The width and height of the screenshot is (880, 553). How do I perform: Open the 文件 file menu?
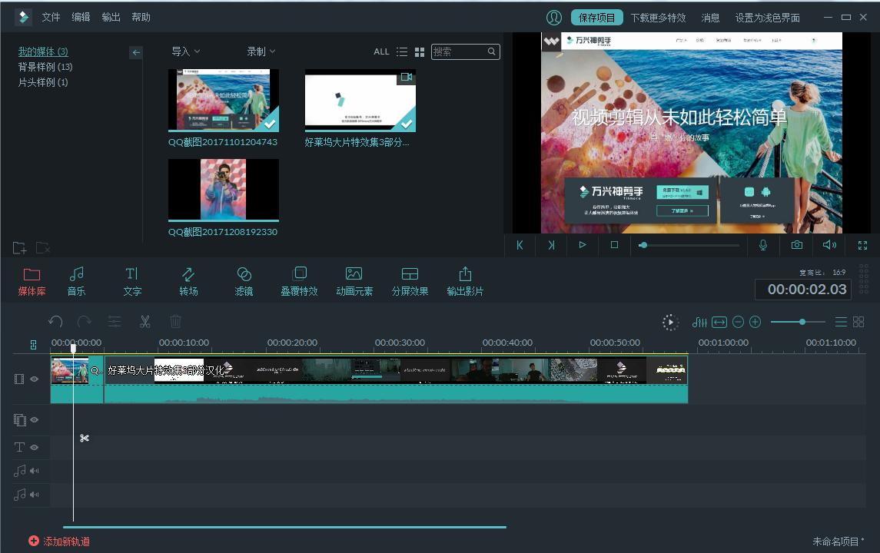click(x=51, y=17)
